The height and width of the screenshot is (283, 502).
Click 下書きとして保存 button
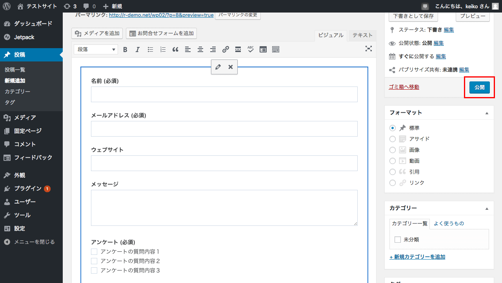(x=413, y=16)
